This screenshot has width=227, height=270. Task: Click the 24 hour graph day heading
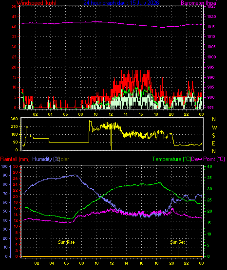pyautogui.click(x=121, y=2)
